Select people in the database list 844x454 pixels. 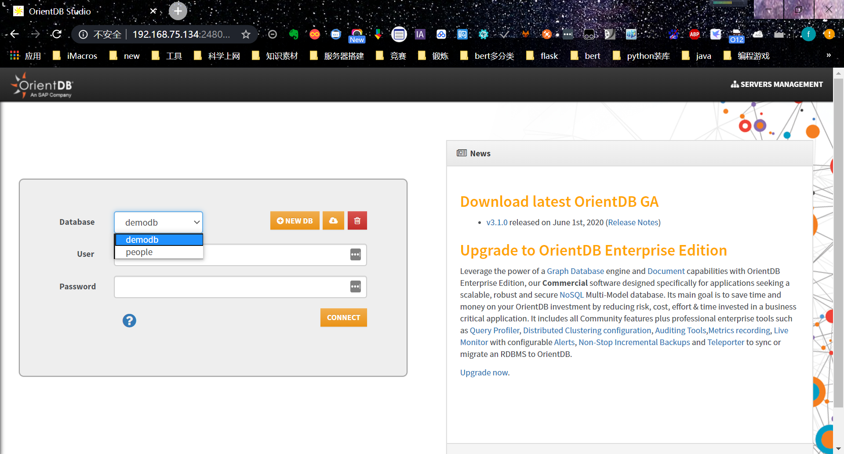[x=159, y=252]
